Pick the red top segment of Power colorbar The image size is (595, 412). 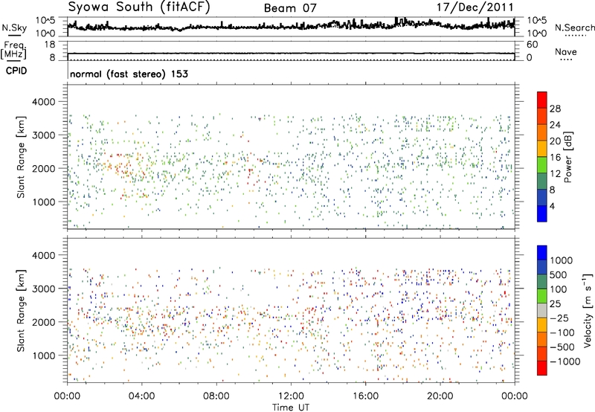[x=542, y=100]
